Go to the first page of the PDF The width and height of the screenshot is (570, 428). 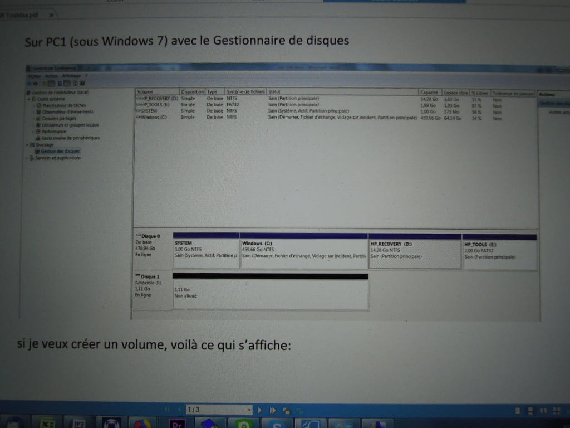tap(167, 410)
